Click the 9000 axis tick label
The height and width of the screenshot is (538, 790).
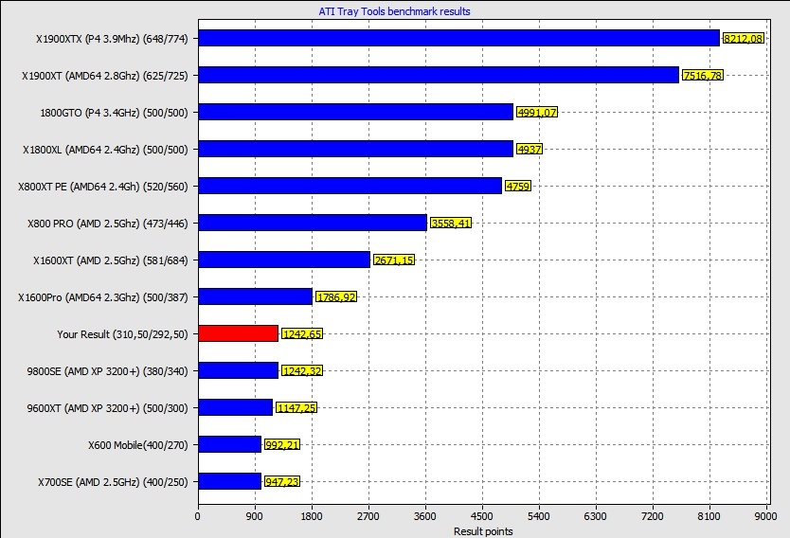point(766,516)
